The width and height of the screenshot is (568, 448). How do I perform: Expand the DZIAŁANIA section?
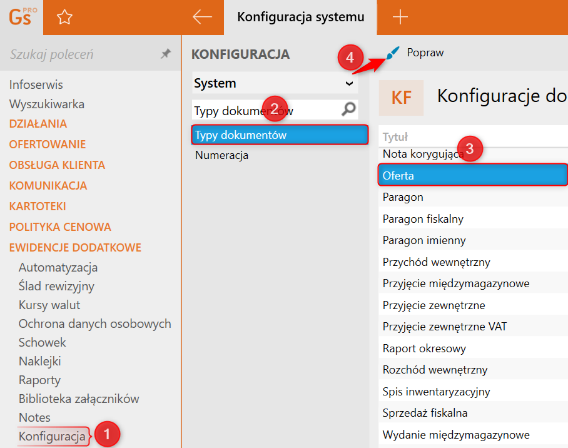pos(38,124)
